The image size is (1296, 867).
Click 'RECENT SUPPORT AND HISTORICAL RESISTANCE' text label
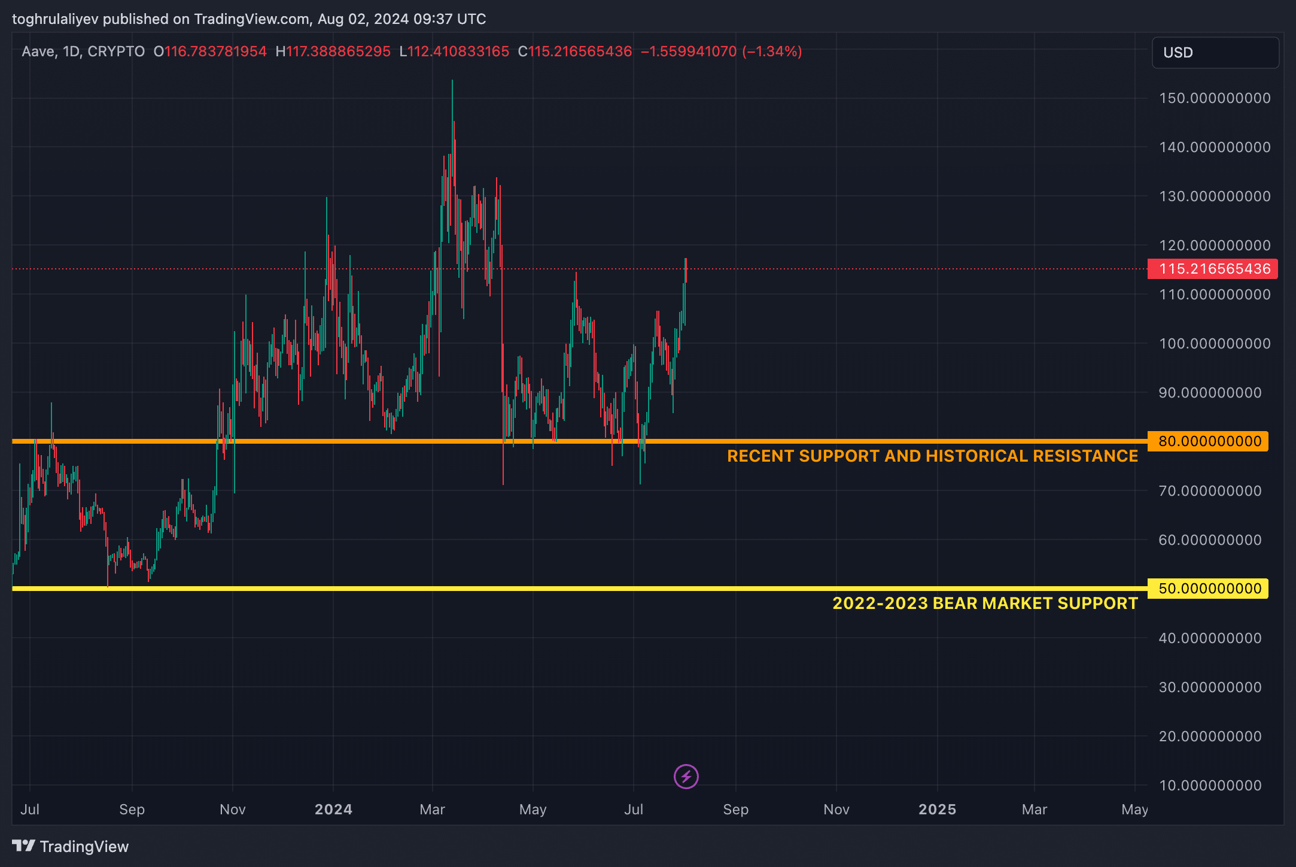coord(932,456)
